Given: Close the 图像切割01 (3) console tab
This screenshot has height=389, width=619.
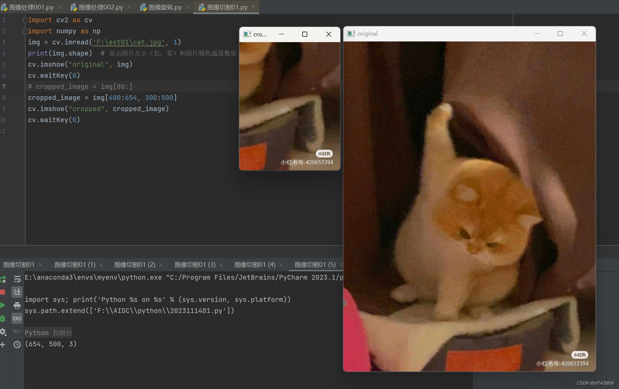Looking at the screenshot, I should click(x=221, y=265).
